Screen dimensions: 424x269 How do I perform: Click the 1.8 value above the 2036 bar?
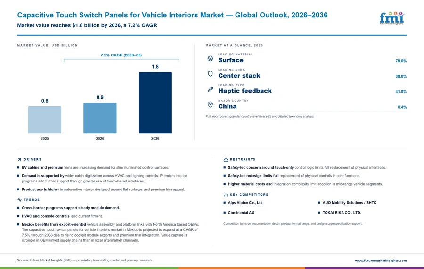[x=155, y=67]
